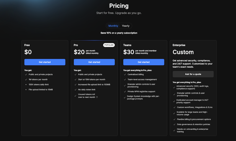
Task: Click the checkmark beside No daily token limit
Action: [x=76, y=90]
